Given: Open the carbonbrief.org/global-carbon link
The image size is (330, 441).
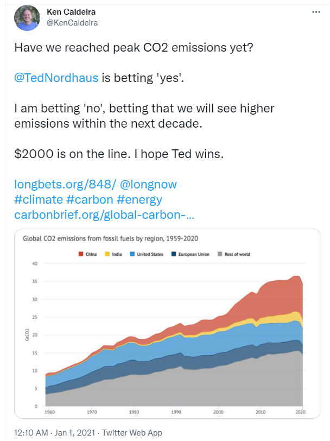Looking at the screenshot, I should click(104, 215).
